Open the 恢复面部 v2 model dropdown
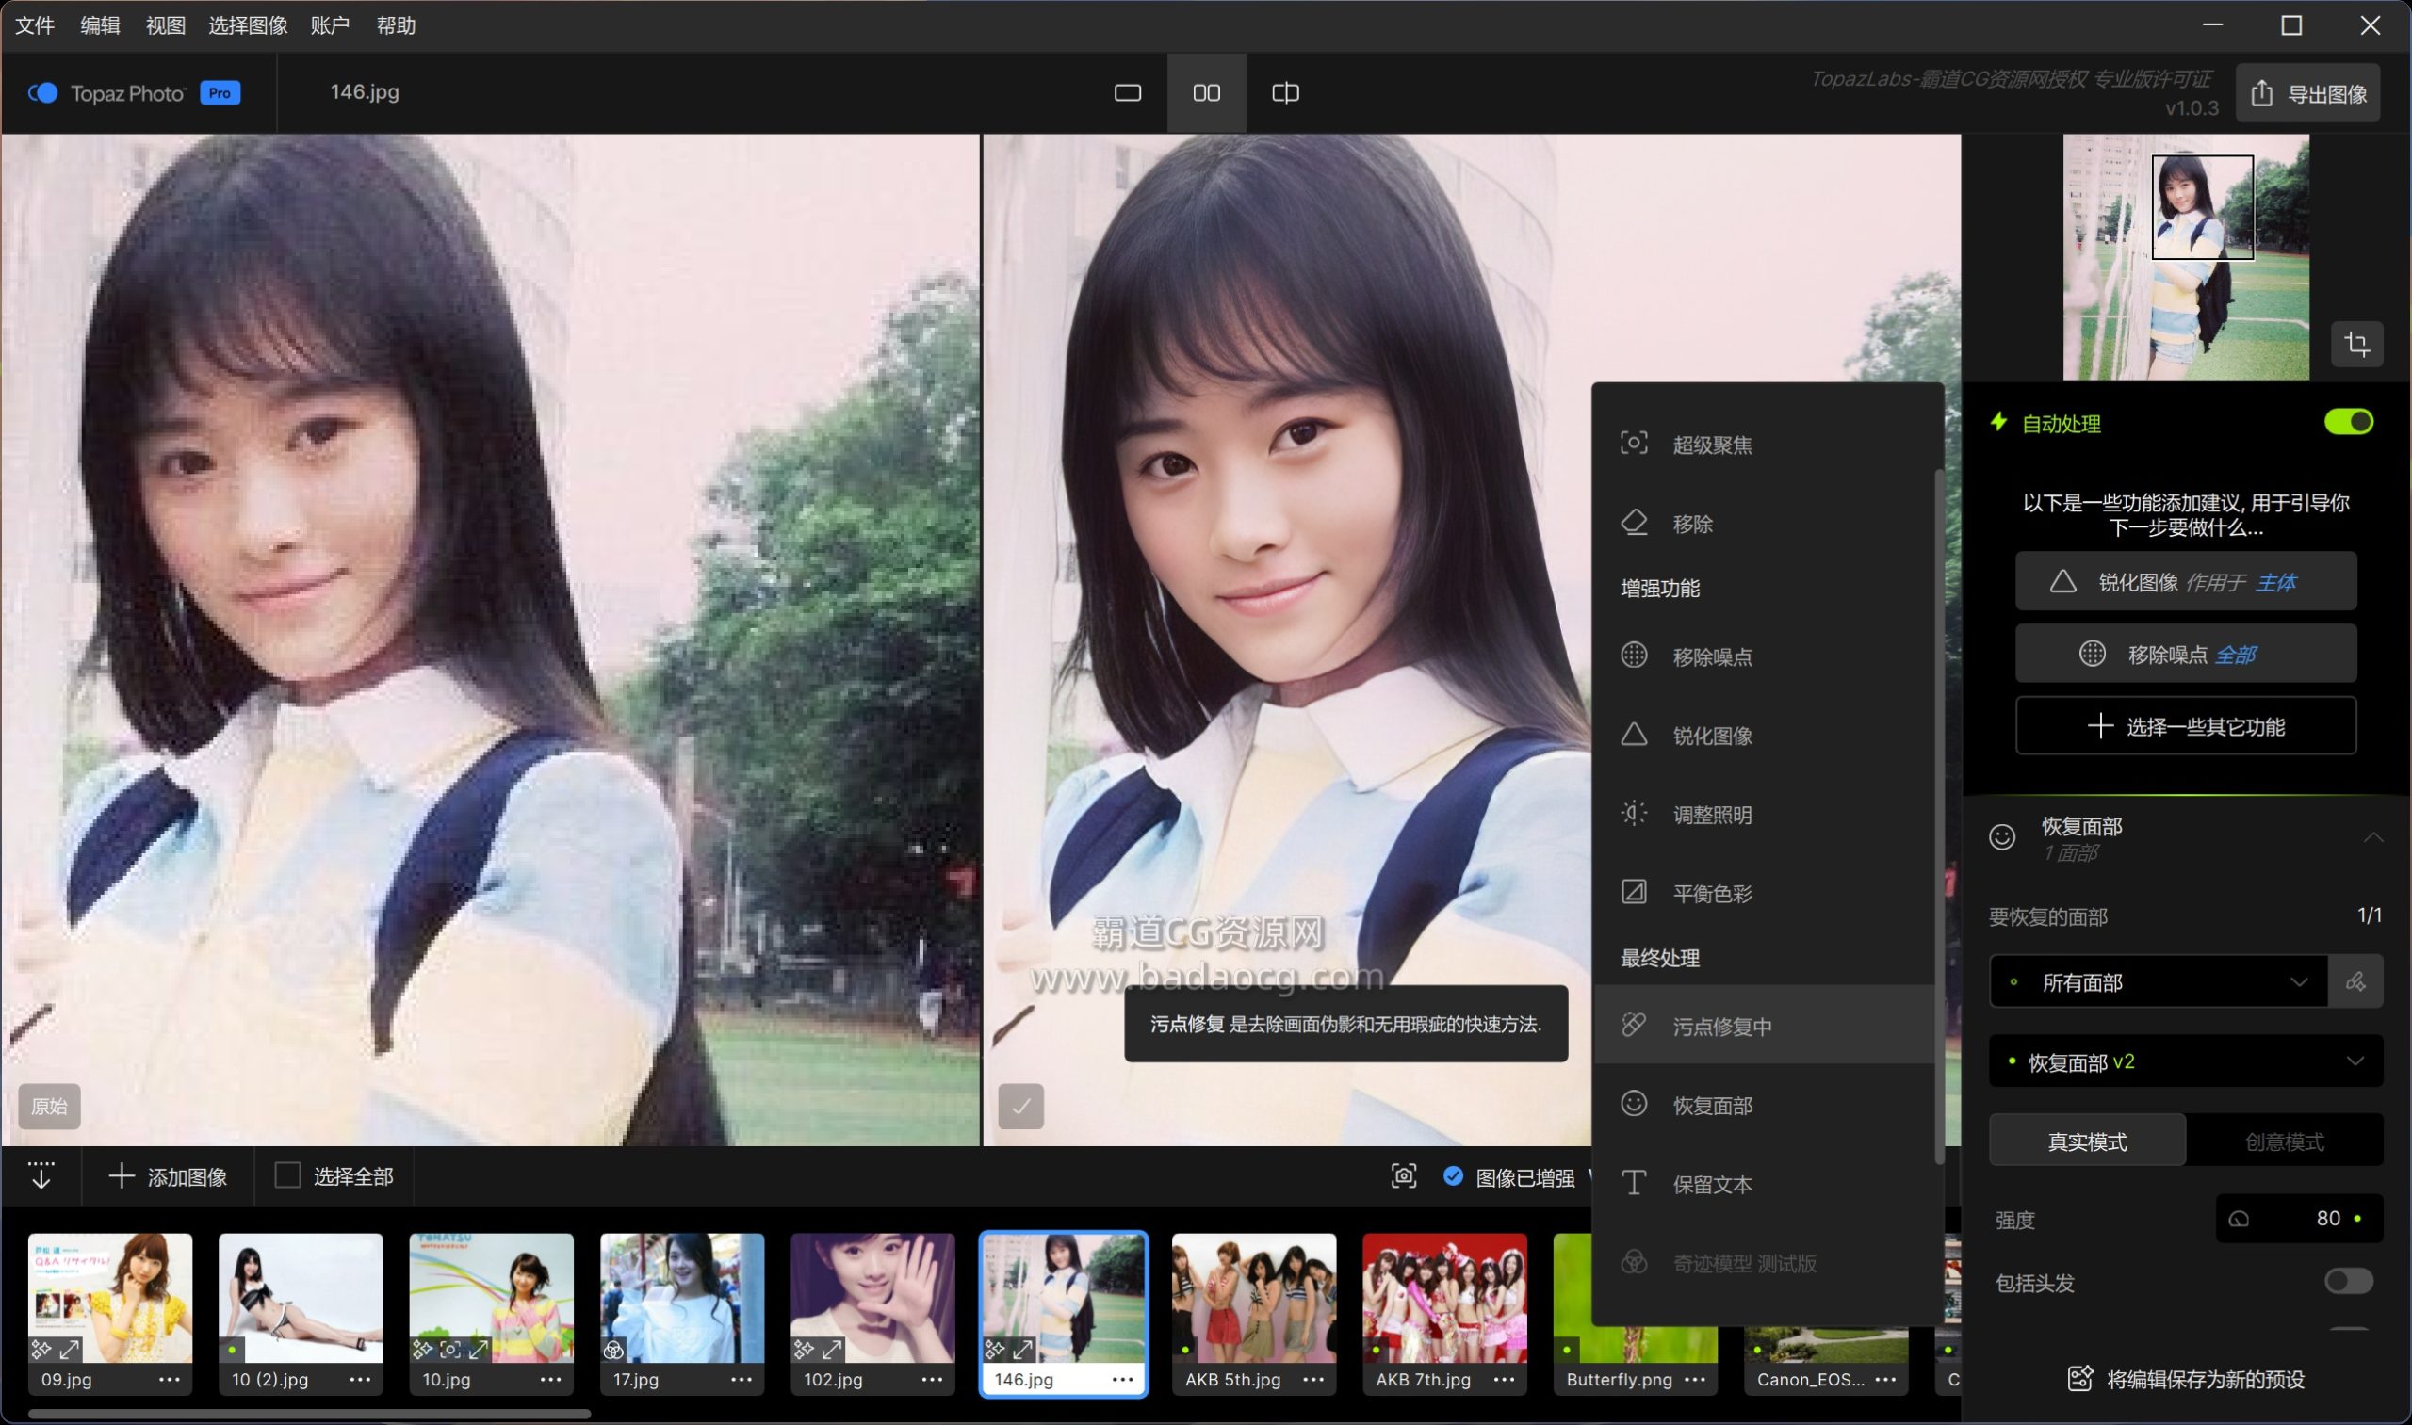The width and height of the screenshot is (2412, 1425). point(2184,1061)
